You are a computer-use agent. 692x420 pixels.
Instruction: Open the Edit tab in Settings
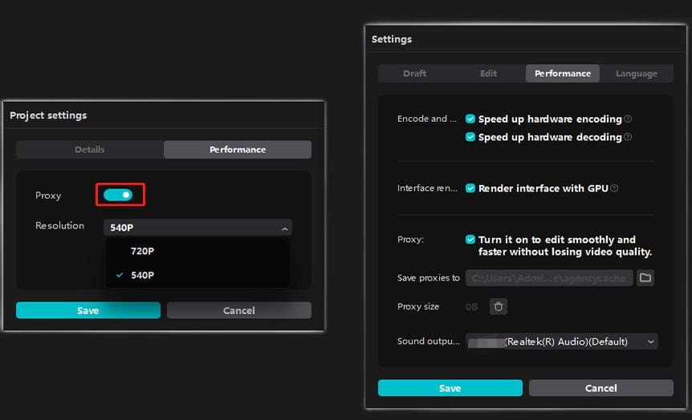(488, 73)
